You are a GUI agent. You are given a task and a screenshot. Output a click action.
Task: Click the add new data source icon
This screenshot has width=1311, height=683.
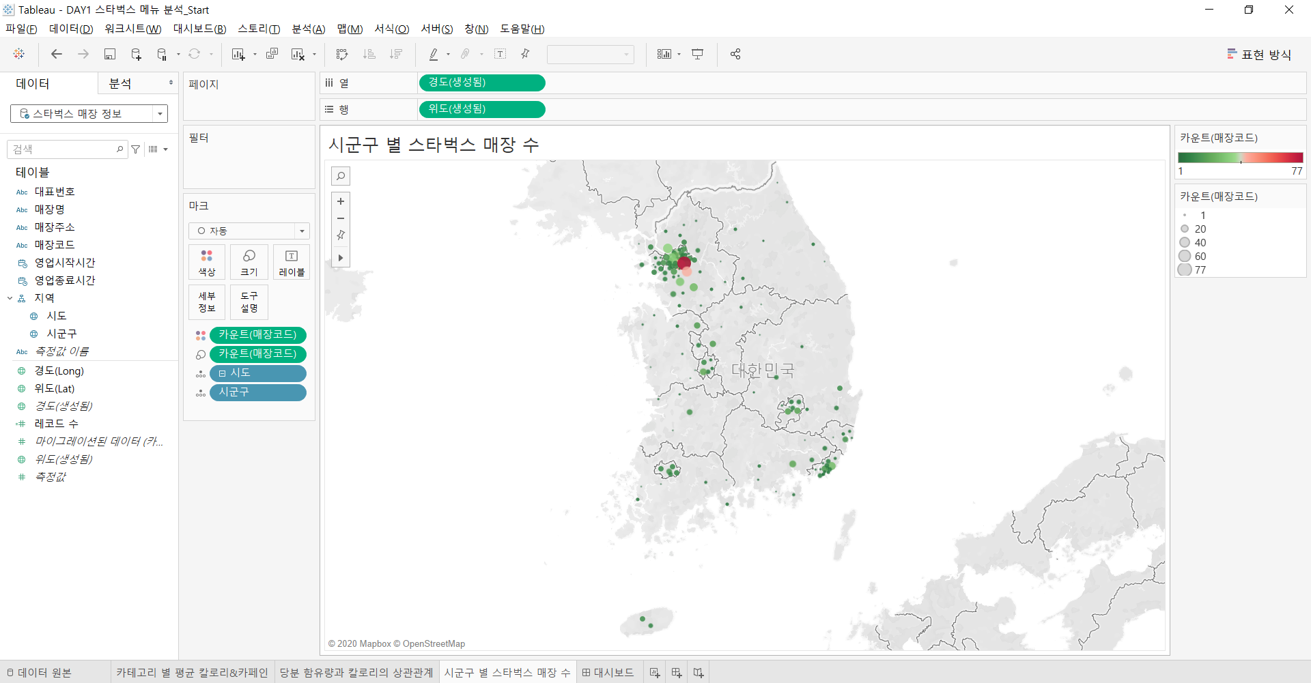coord(136,54)
